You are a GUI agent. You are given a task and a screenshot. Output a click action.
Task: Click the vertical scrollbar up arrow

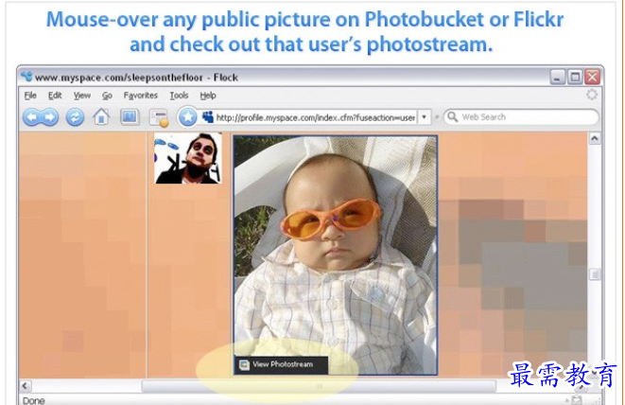595,138
